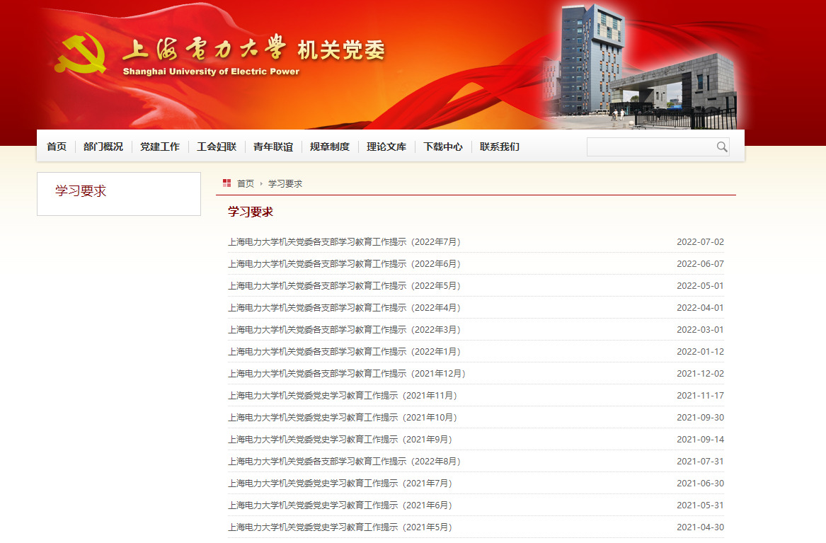The image size is (826, 543).
Task: Open the 2022年4月 学习教育工作提示 article
Action: 345,307
